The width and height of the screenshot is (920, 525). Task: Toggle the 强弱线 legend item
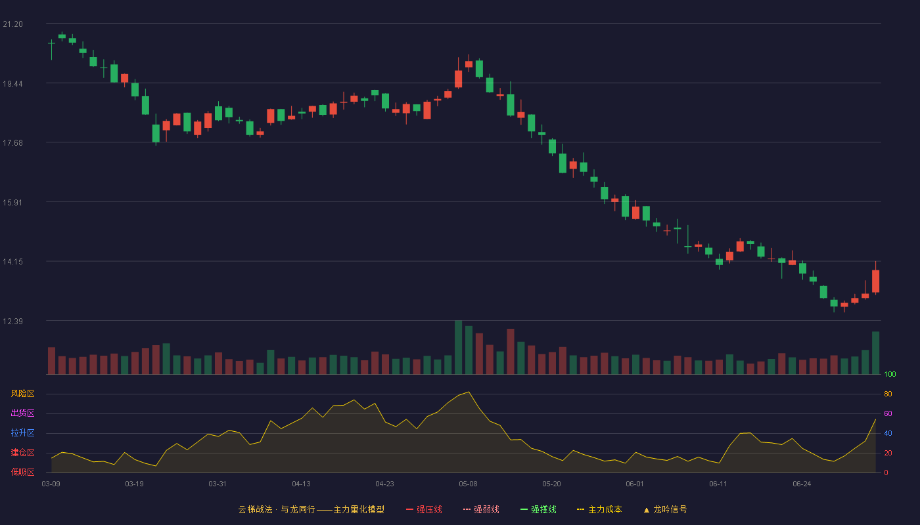pyautogui.click(x=481, y=509)
